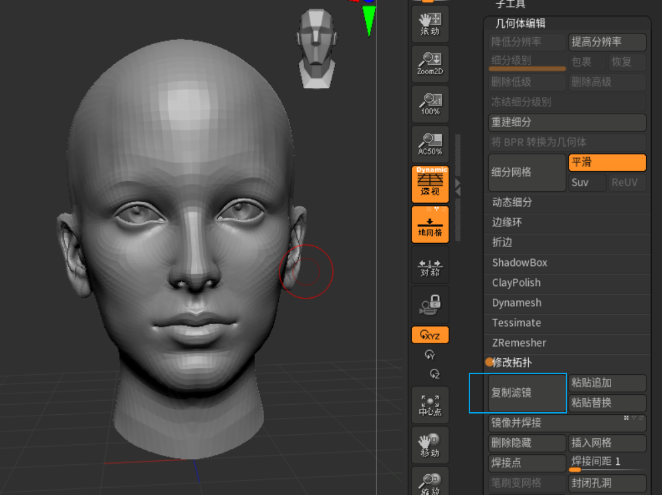Toggle the 地网格 floor grid

(x=430, y=224)
